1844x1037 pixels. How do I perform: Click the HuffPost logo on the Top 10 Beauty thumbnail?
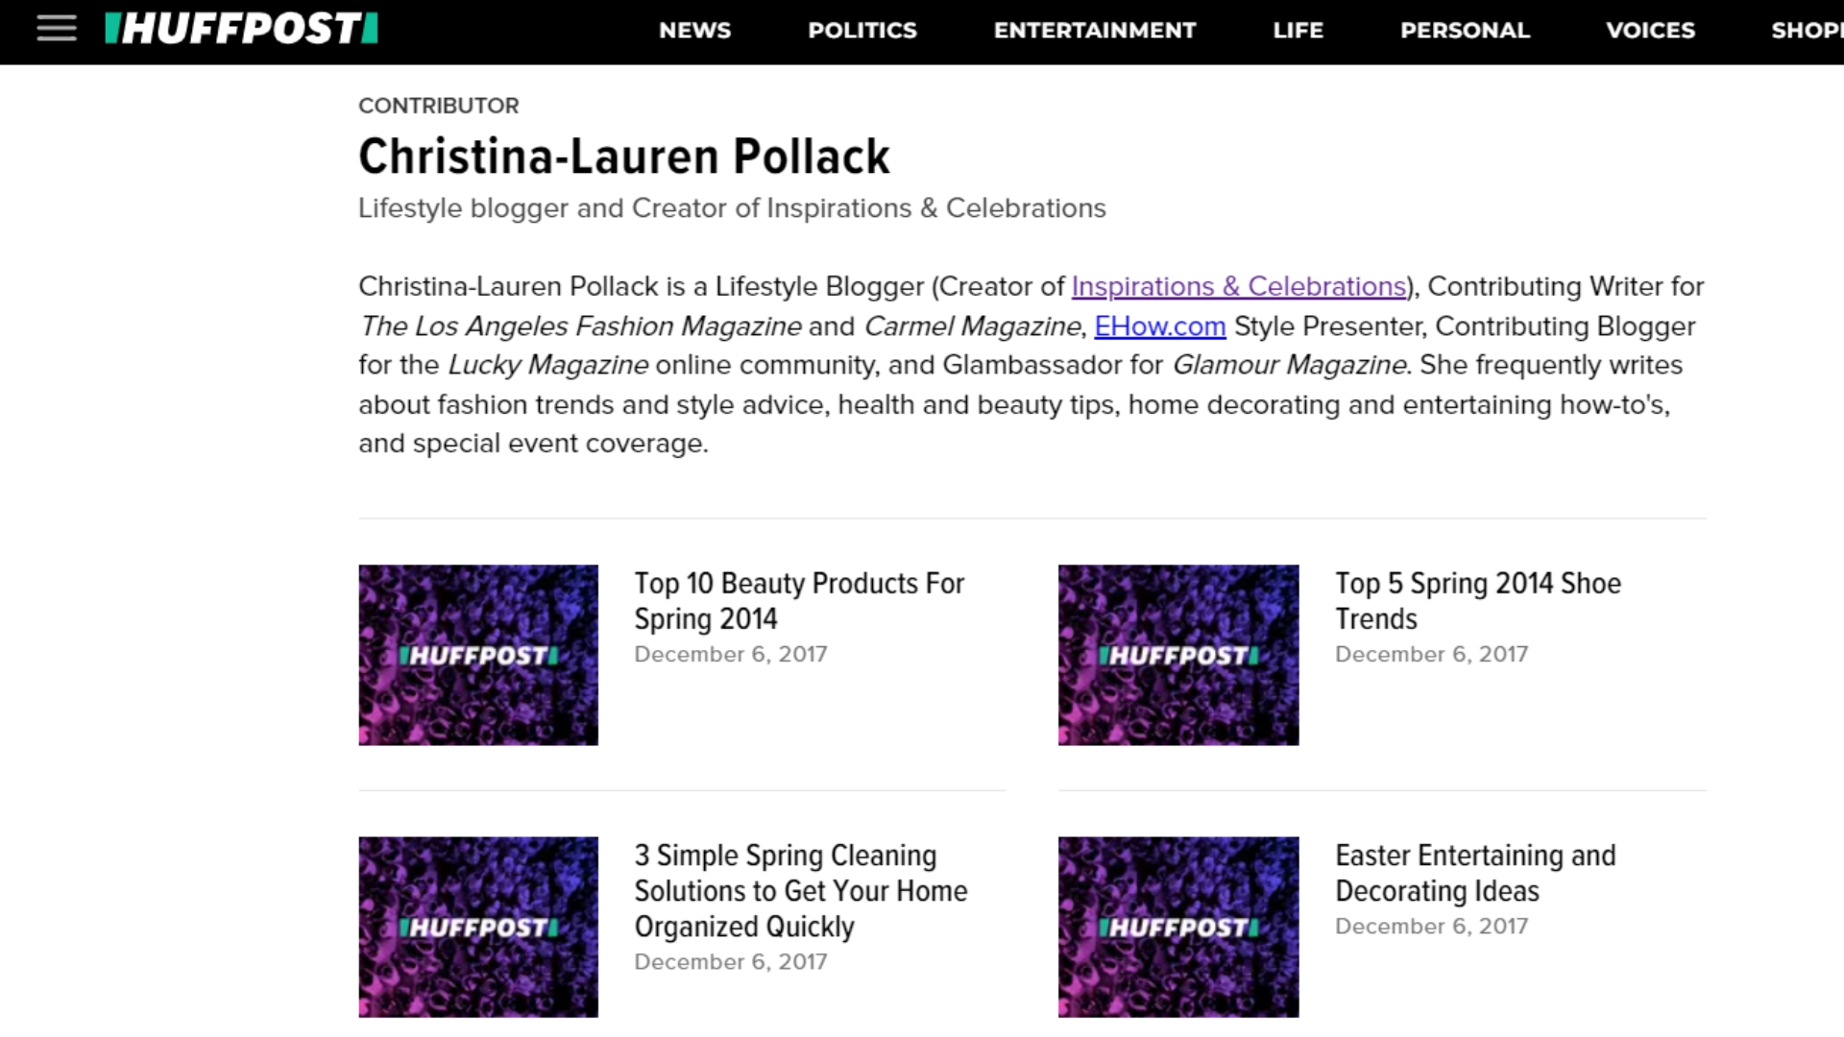(478, 655)
